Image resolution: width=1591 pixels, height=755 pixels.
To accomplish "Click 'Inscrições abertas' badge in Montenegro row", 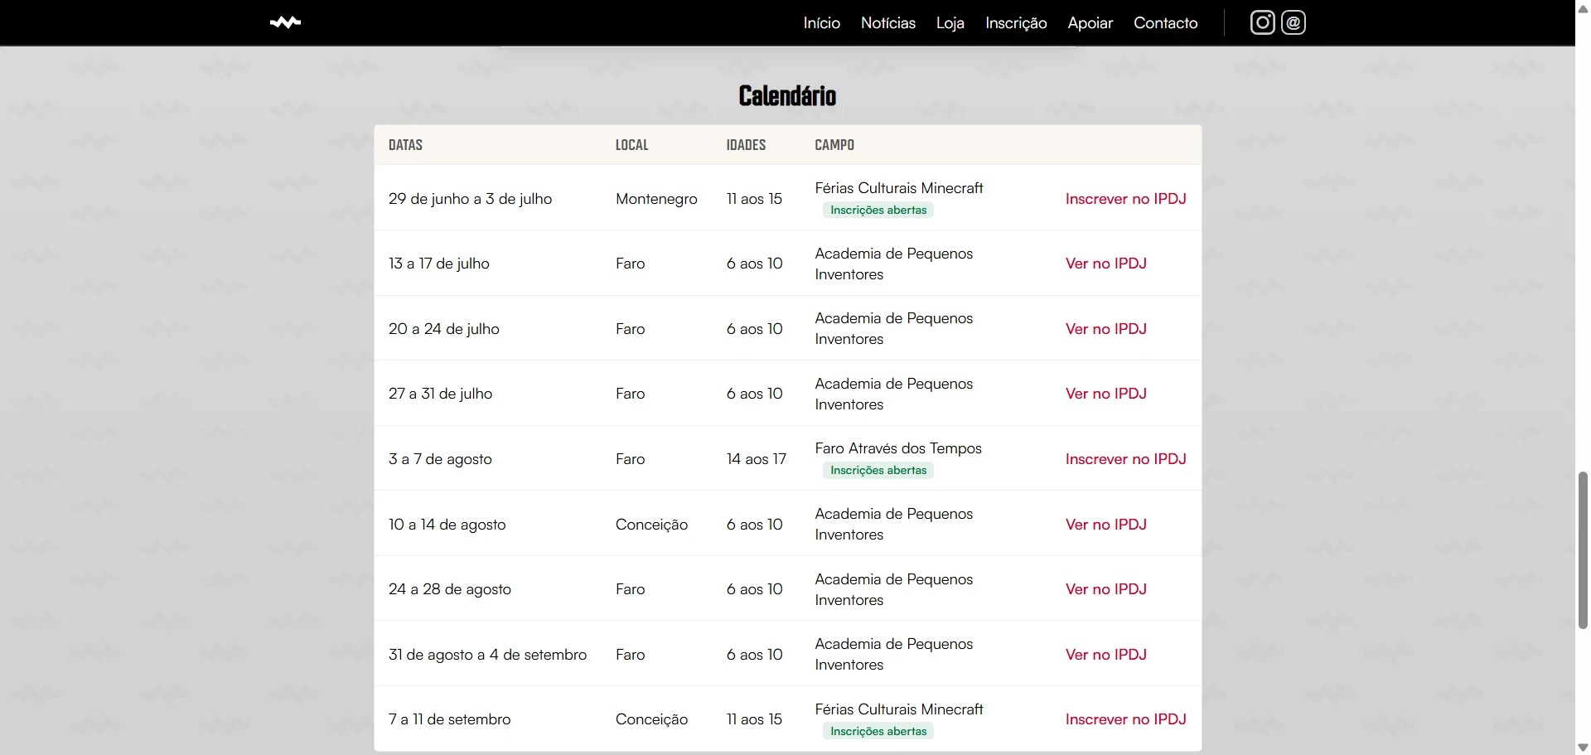I will click(878, 211).
